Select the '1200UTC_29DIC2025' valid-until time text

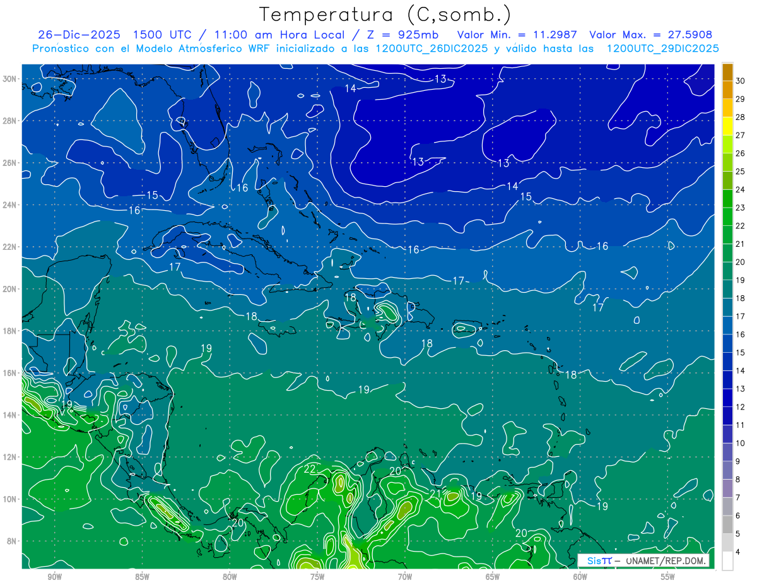click(x=662, y=49)
